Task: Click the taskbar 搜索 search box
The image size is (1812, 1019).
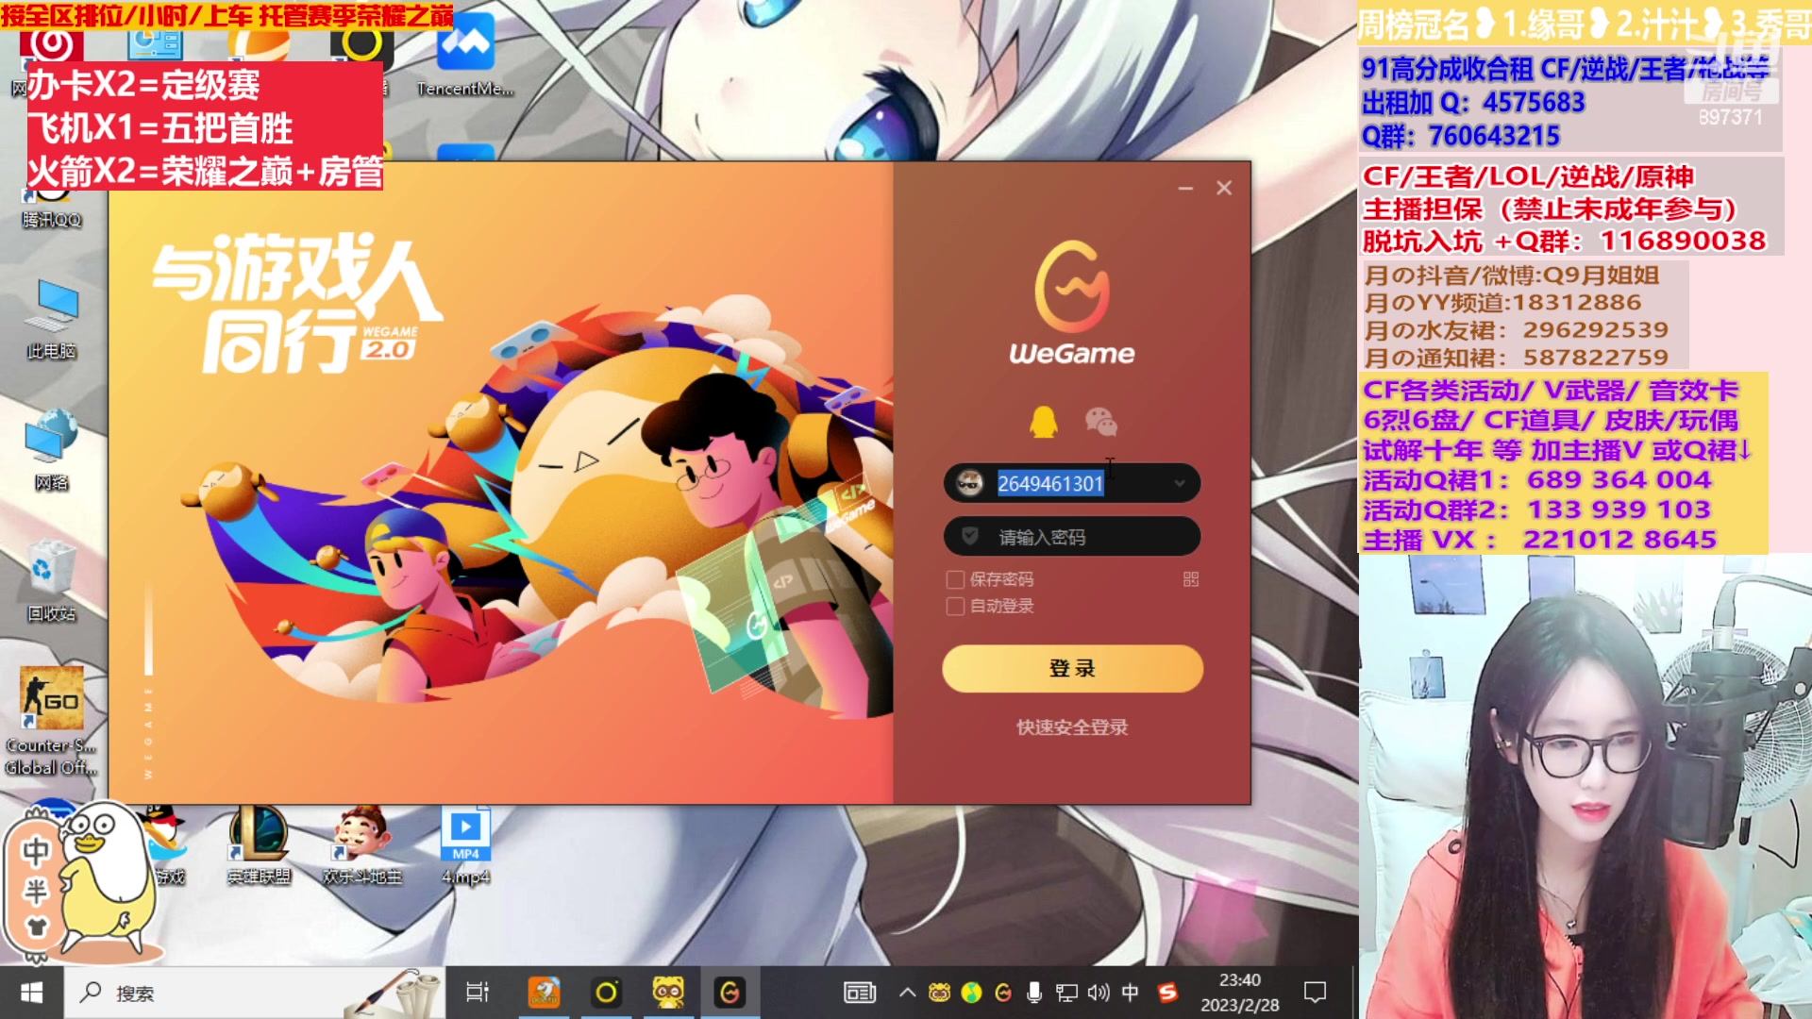Action: (x=255, y=993)
